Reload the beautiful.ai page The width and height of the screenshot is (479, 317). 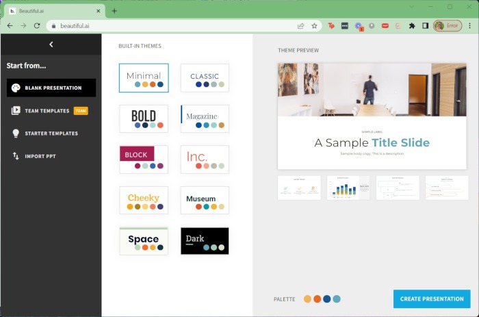[37, 26]
